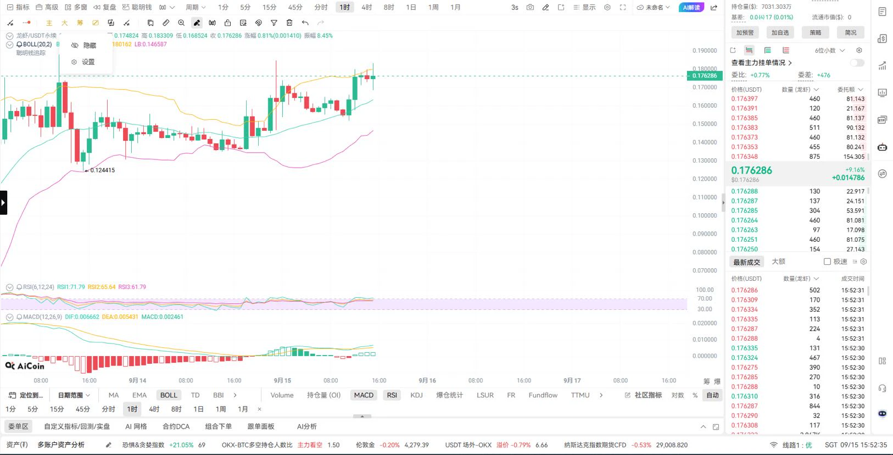Collapse the 龙虾/USDT永续 legend row

tap(9, 36)
